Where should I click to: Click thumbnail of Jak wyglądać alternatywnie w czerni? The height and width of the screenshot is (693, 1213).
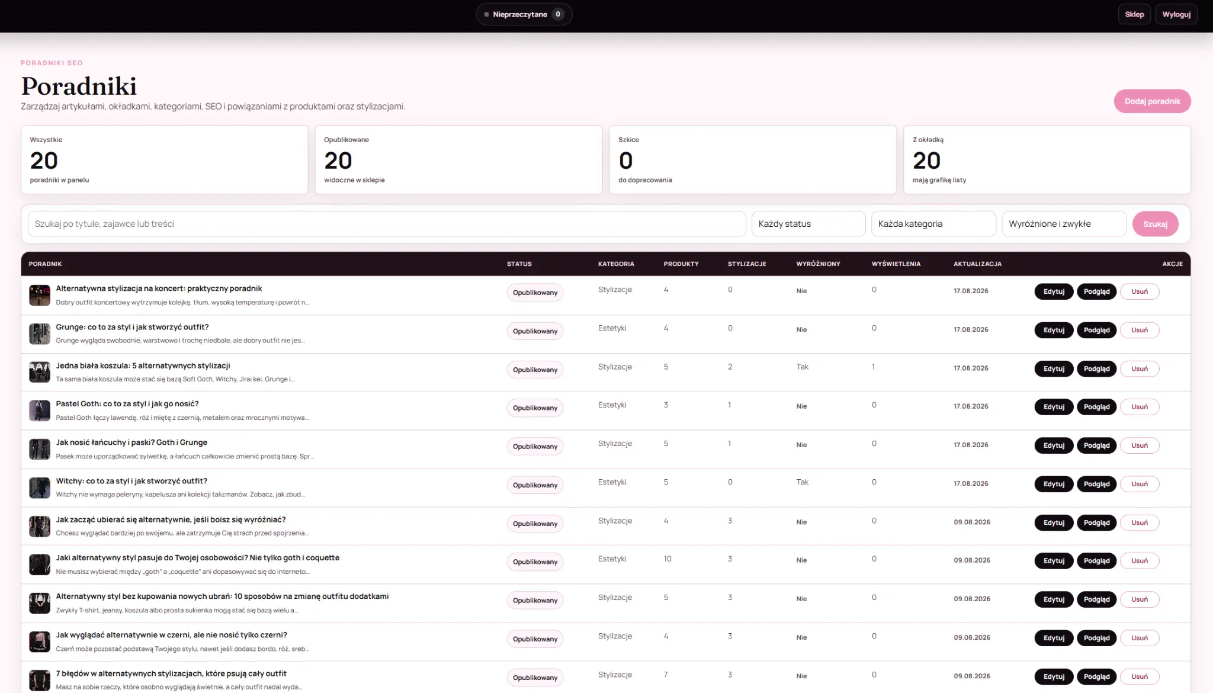(x=40, y=641)
